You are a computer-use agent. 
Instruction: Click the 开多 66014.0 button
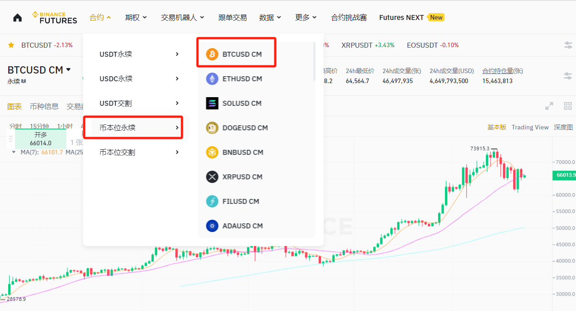coord(40,139)
